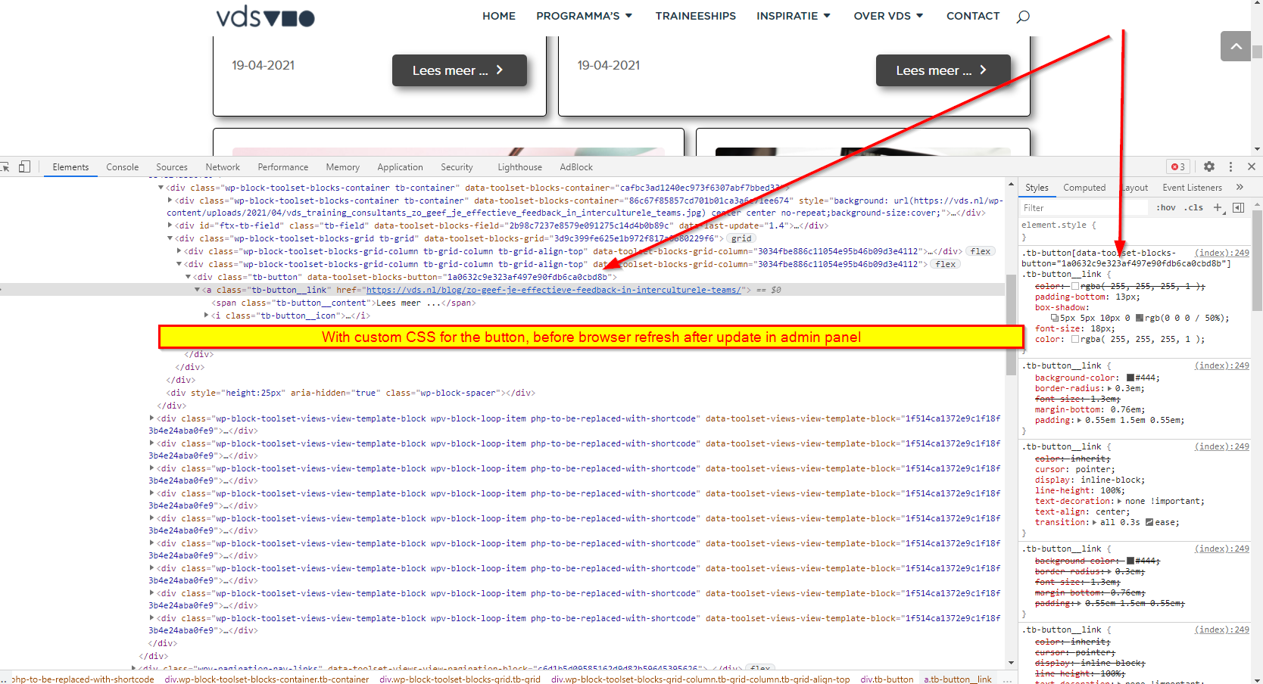
Task: Add a new style rule with plus icon
Action: pyautogui.click(x=1218, y=207)
